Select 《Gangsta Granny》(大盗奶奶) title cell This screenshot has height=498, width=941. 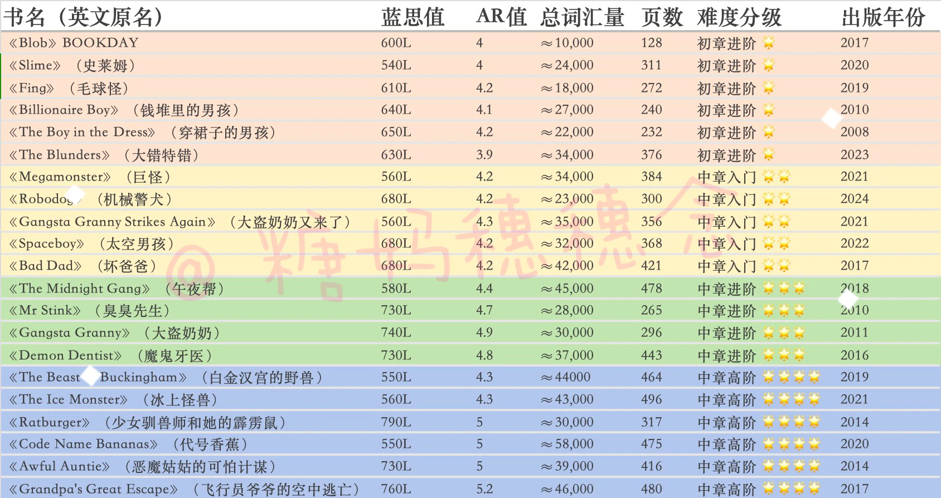pyautogui.click(x=114, y=333)
